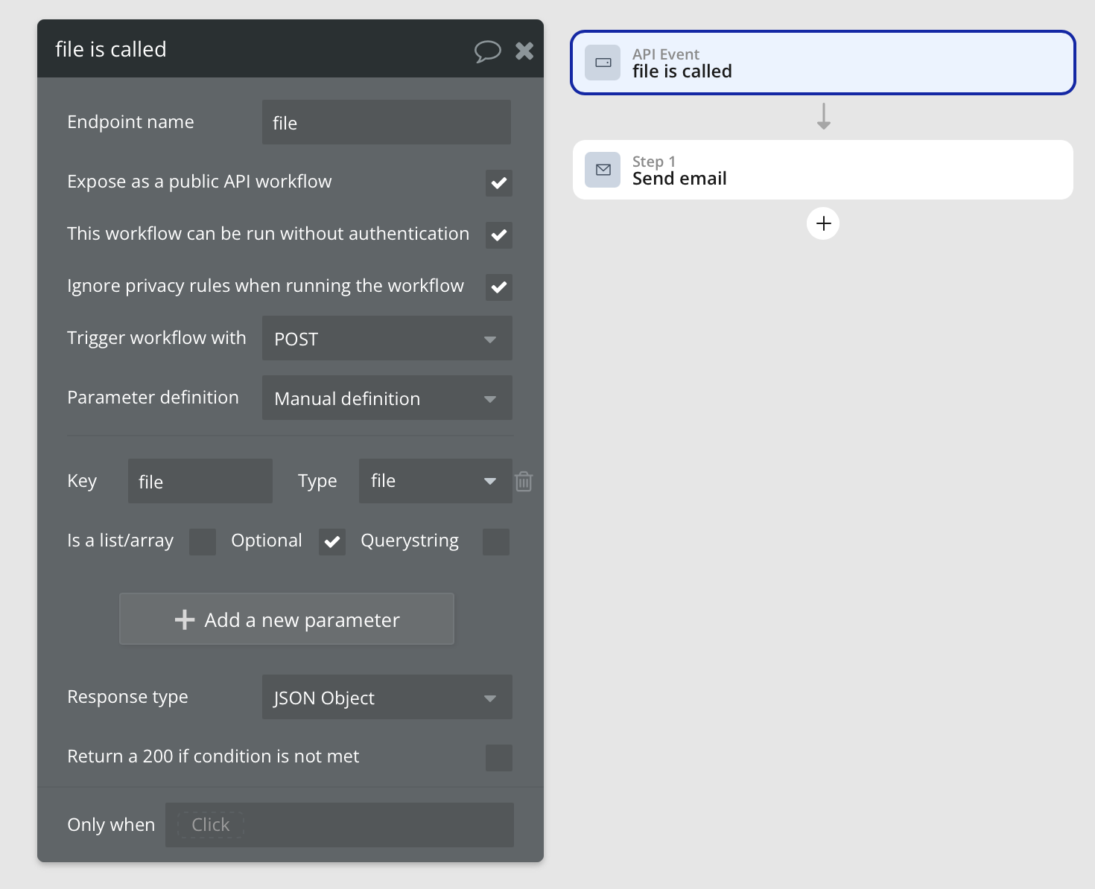
Task: Expand the Parameter definition dropdown
Action: tap(387, 398)
